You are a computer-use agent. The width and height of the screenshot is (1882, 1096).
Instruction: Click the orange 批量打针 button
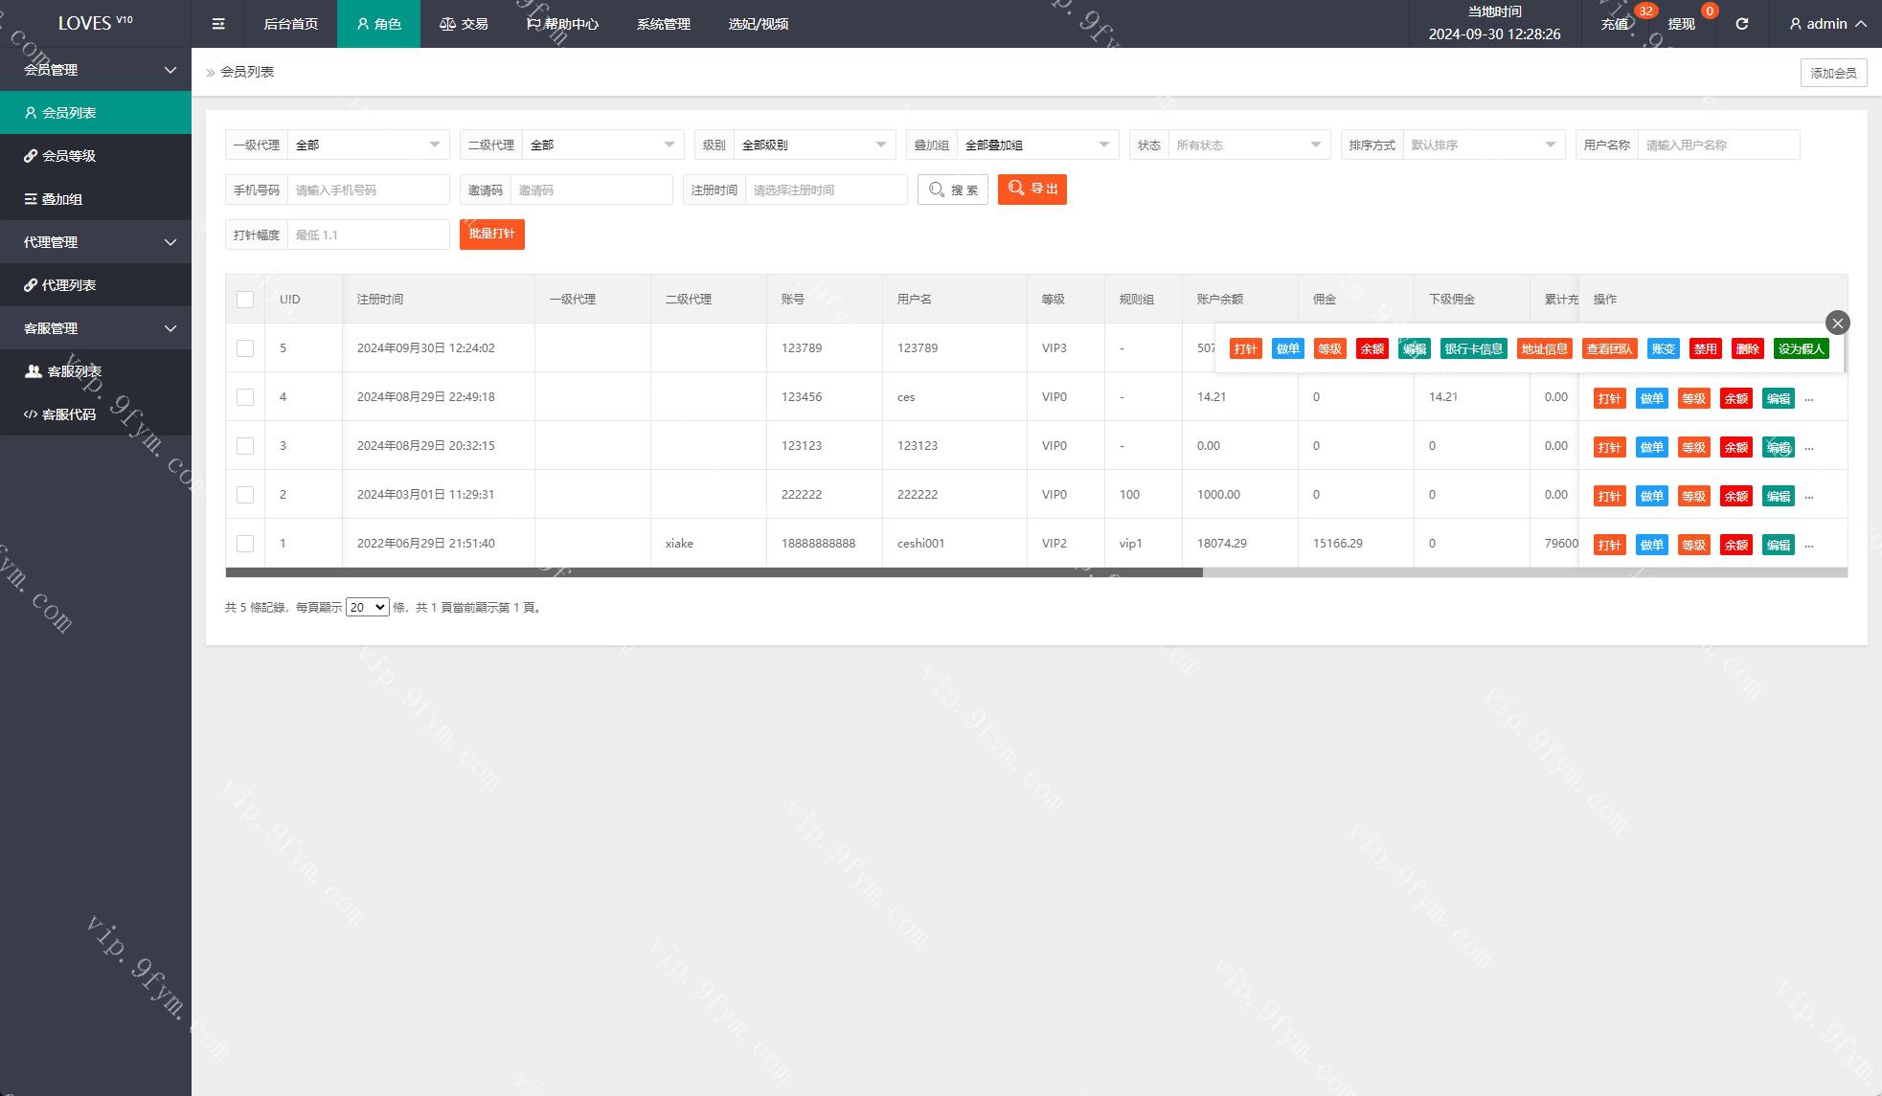point(491,235)
